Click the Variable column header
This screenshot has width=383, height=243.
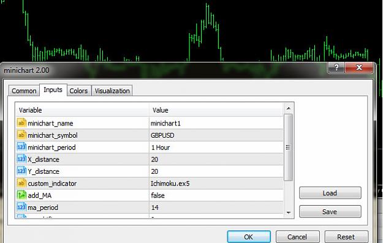[82, 110]
